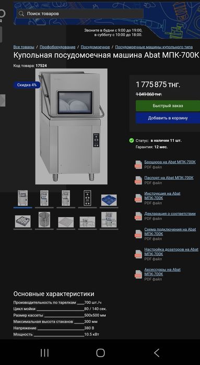Click the price '1 775 875 тнг.'
This screenshot has height=365, width=200.
click(x=158, y=85)
